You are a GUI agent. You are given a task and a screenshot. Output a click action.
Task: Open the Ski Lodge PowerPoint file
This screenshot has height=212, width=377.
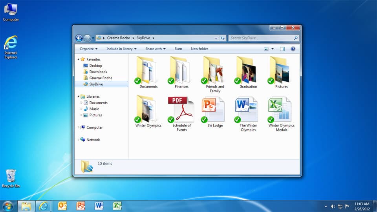215,110
